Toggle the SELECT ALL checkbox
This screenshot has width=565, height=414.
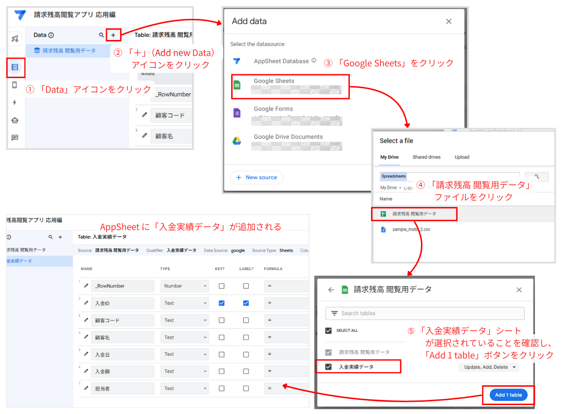pos(329,330)
